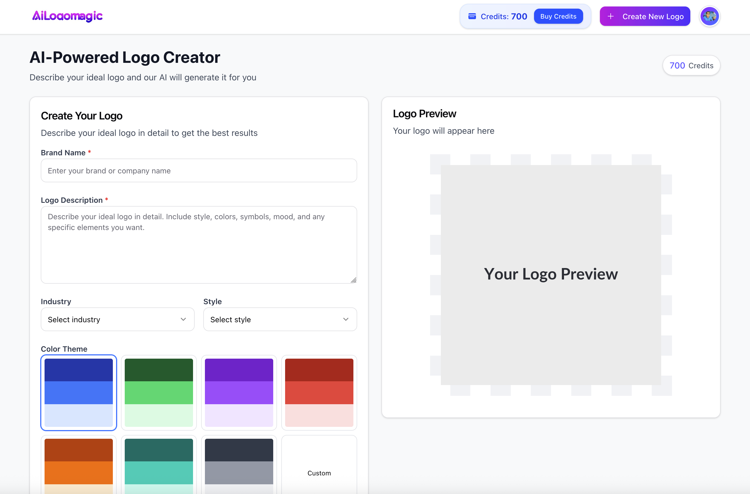Open the user profile avatar
This screenshot has height=494, width=750.
tap(709, 16)
